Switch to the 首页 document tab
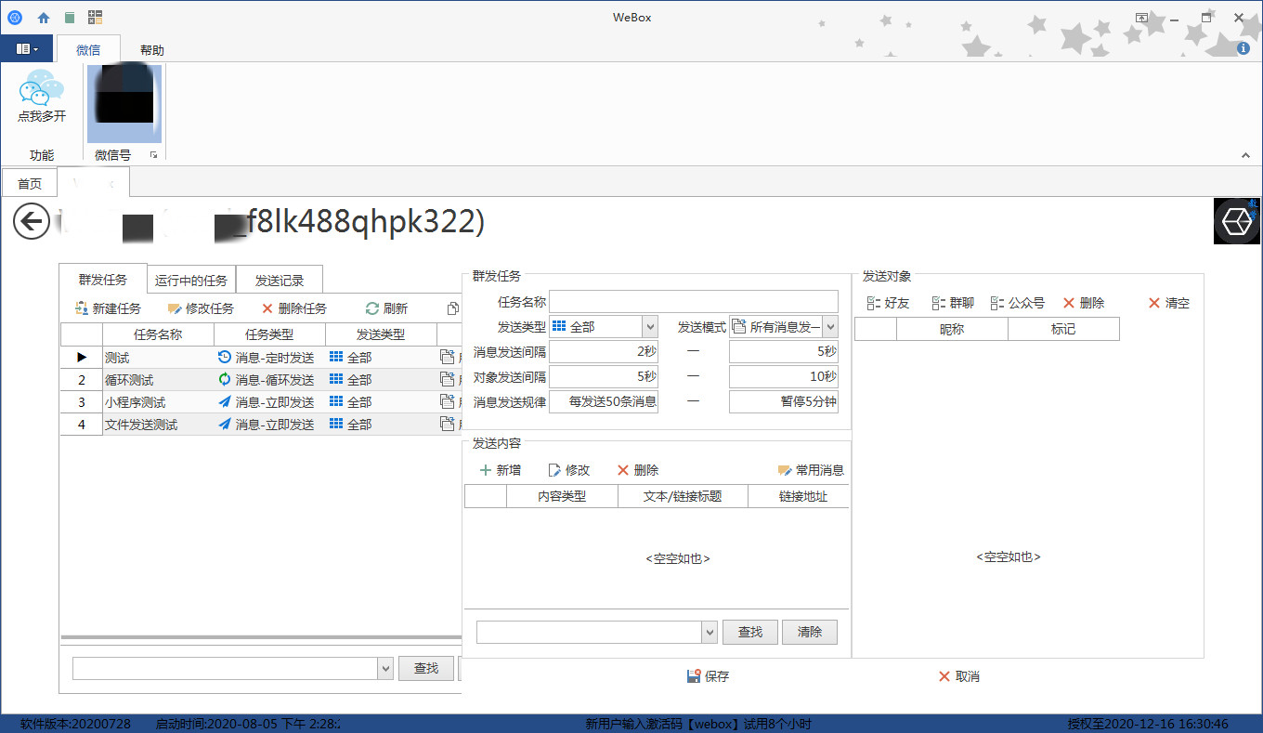This screenshot has width=1263, height=733. pos(30,183)
